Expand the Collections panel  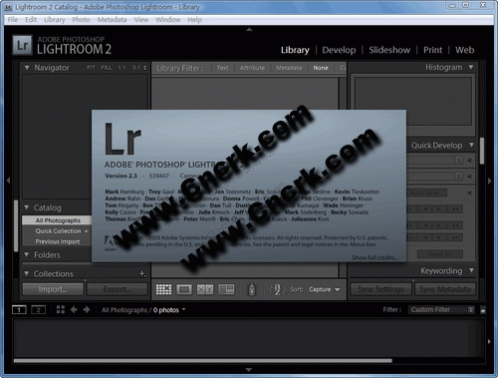pyautogui.click(x=27, y=273)
